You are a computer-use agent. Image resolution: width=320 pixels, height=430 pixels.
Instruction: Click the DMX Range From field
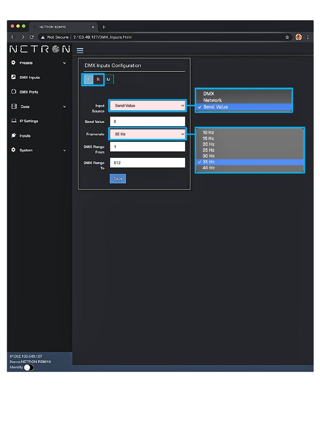point(148,147)
